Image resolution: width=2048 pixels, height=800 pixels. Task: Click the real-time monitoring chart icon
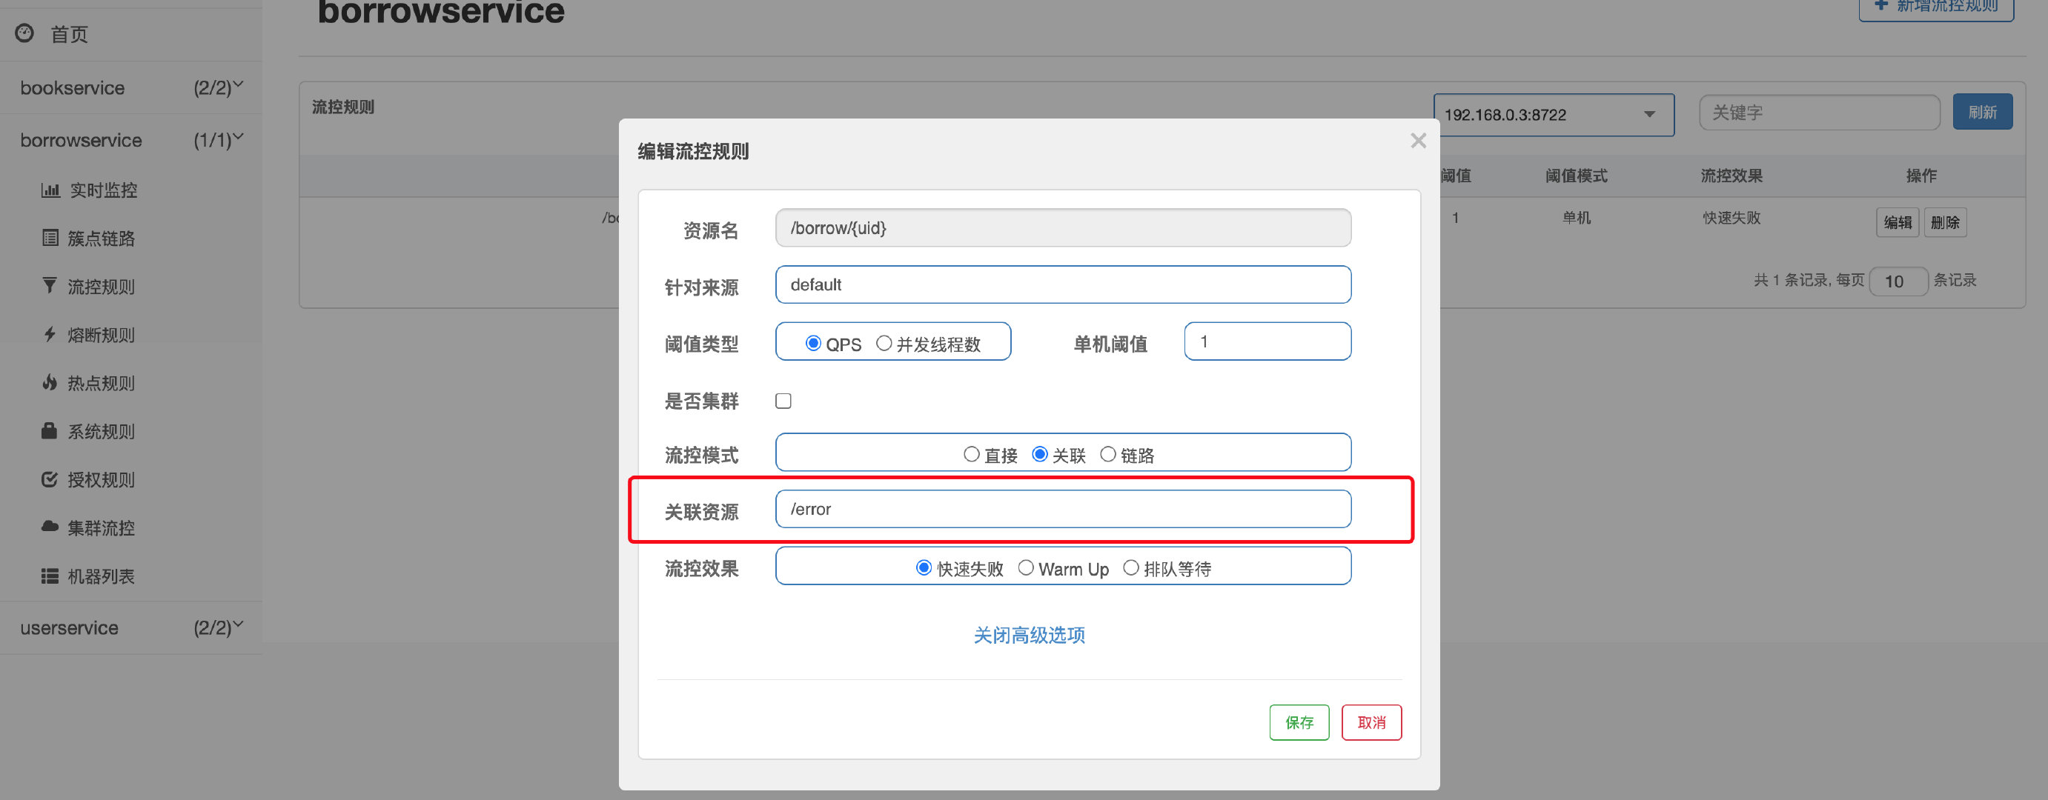tap(50, 190)
